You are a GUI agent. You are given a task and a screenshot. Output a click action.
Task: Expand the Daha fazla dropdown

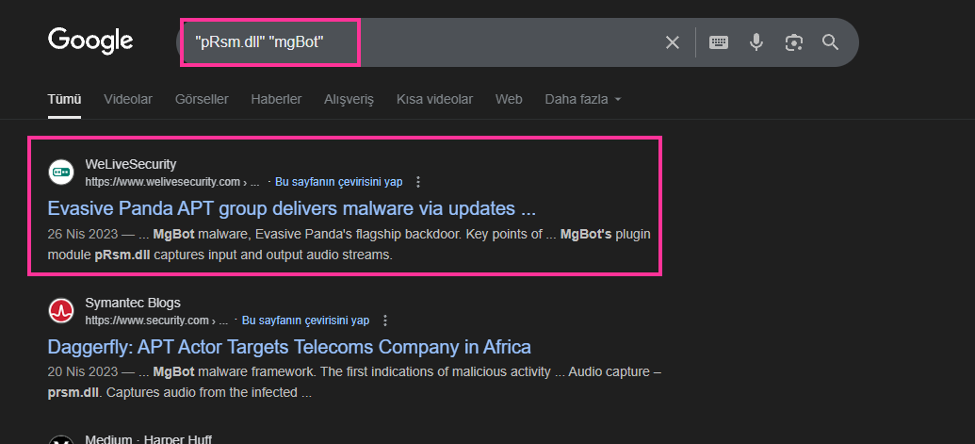(x=582, y=100)
